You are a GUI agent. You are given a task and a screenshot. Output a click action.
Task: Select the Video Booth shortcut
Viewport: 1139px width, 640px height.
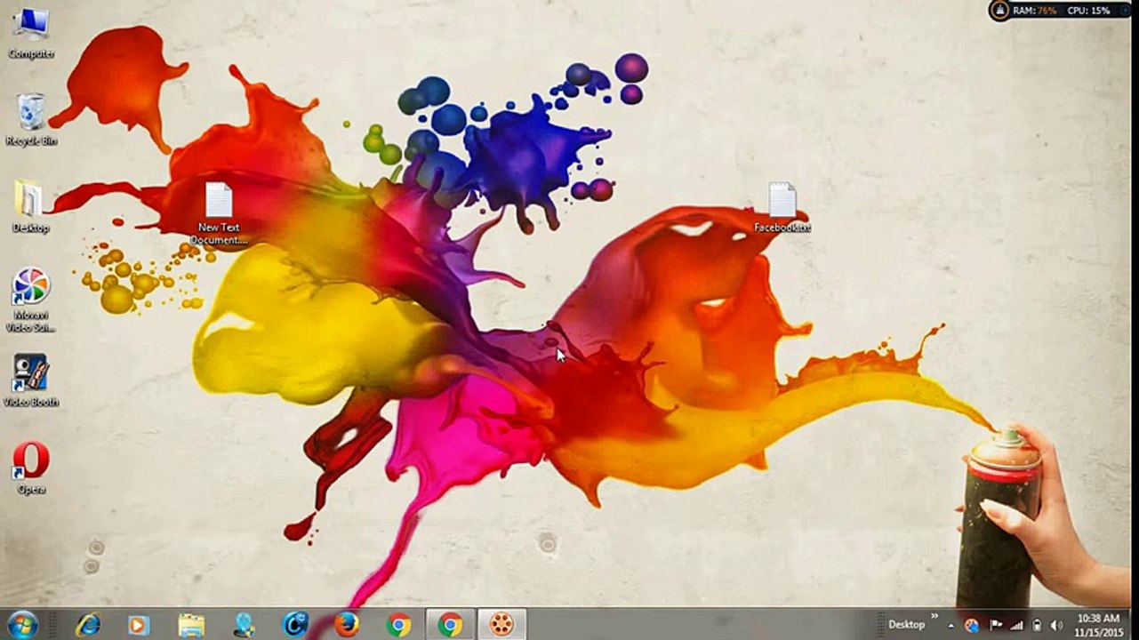(x=31, y=374)
